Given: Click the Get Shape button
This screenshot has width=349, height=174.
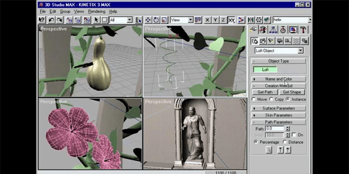Looking at the screenshot, I should tap(292, 92).
